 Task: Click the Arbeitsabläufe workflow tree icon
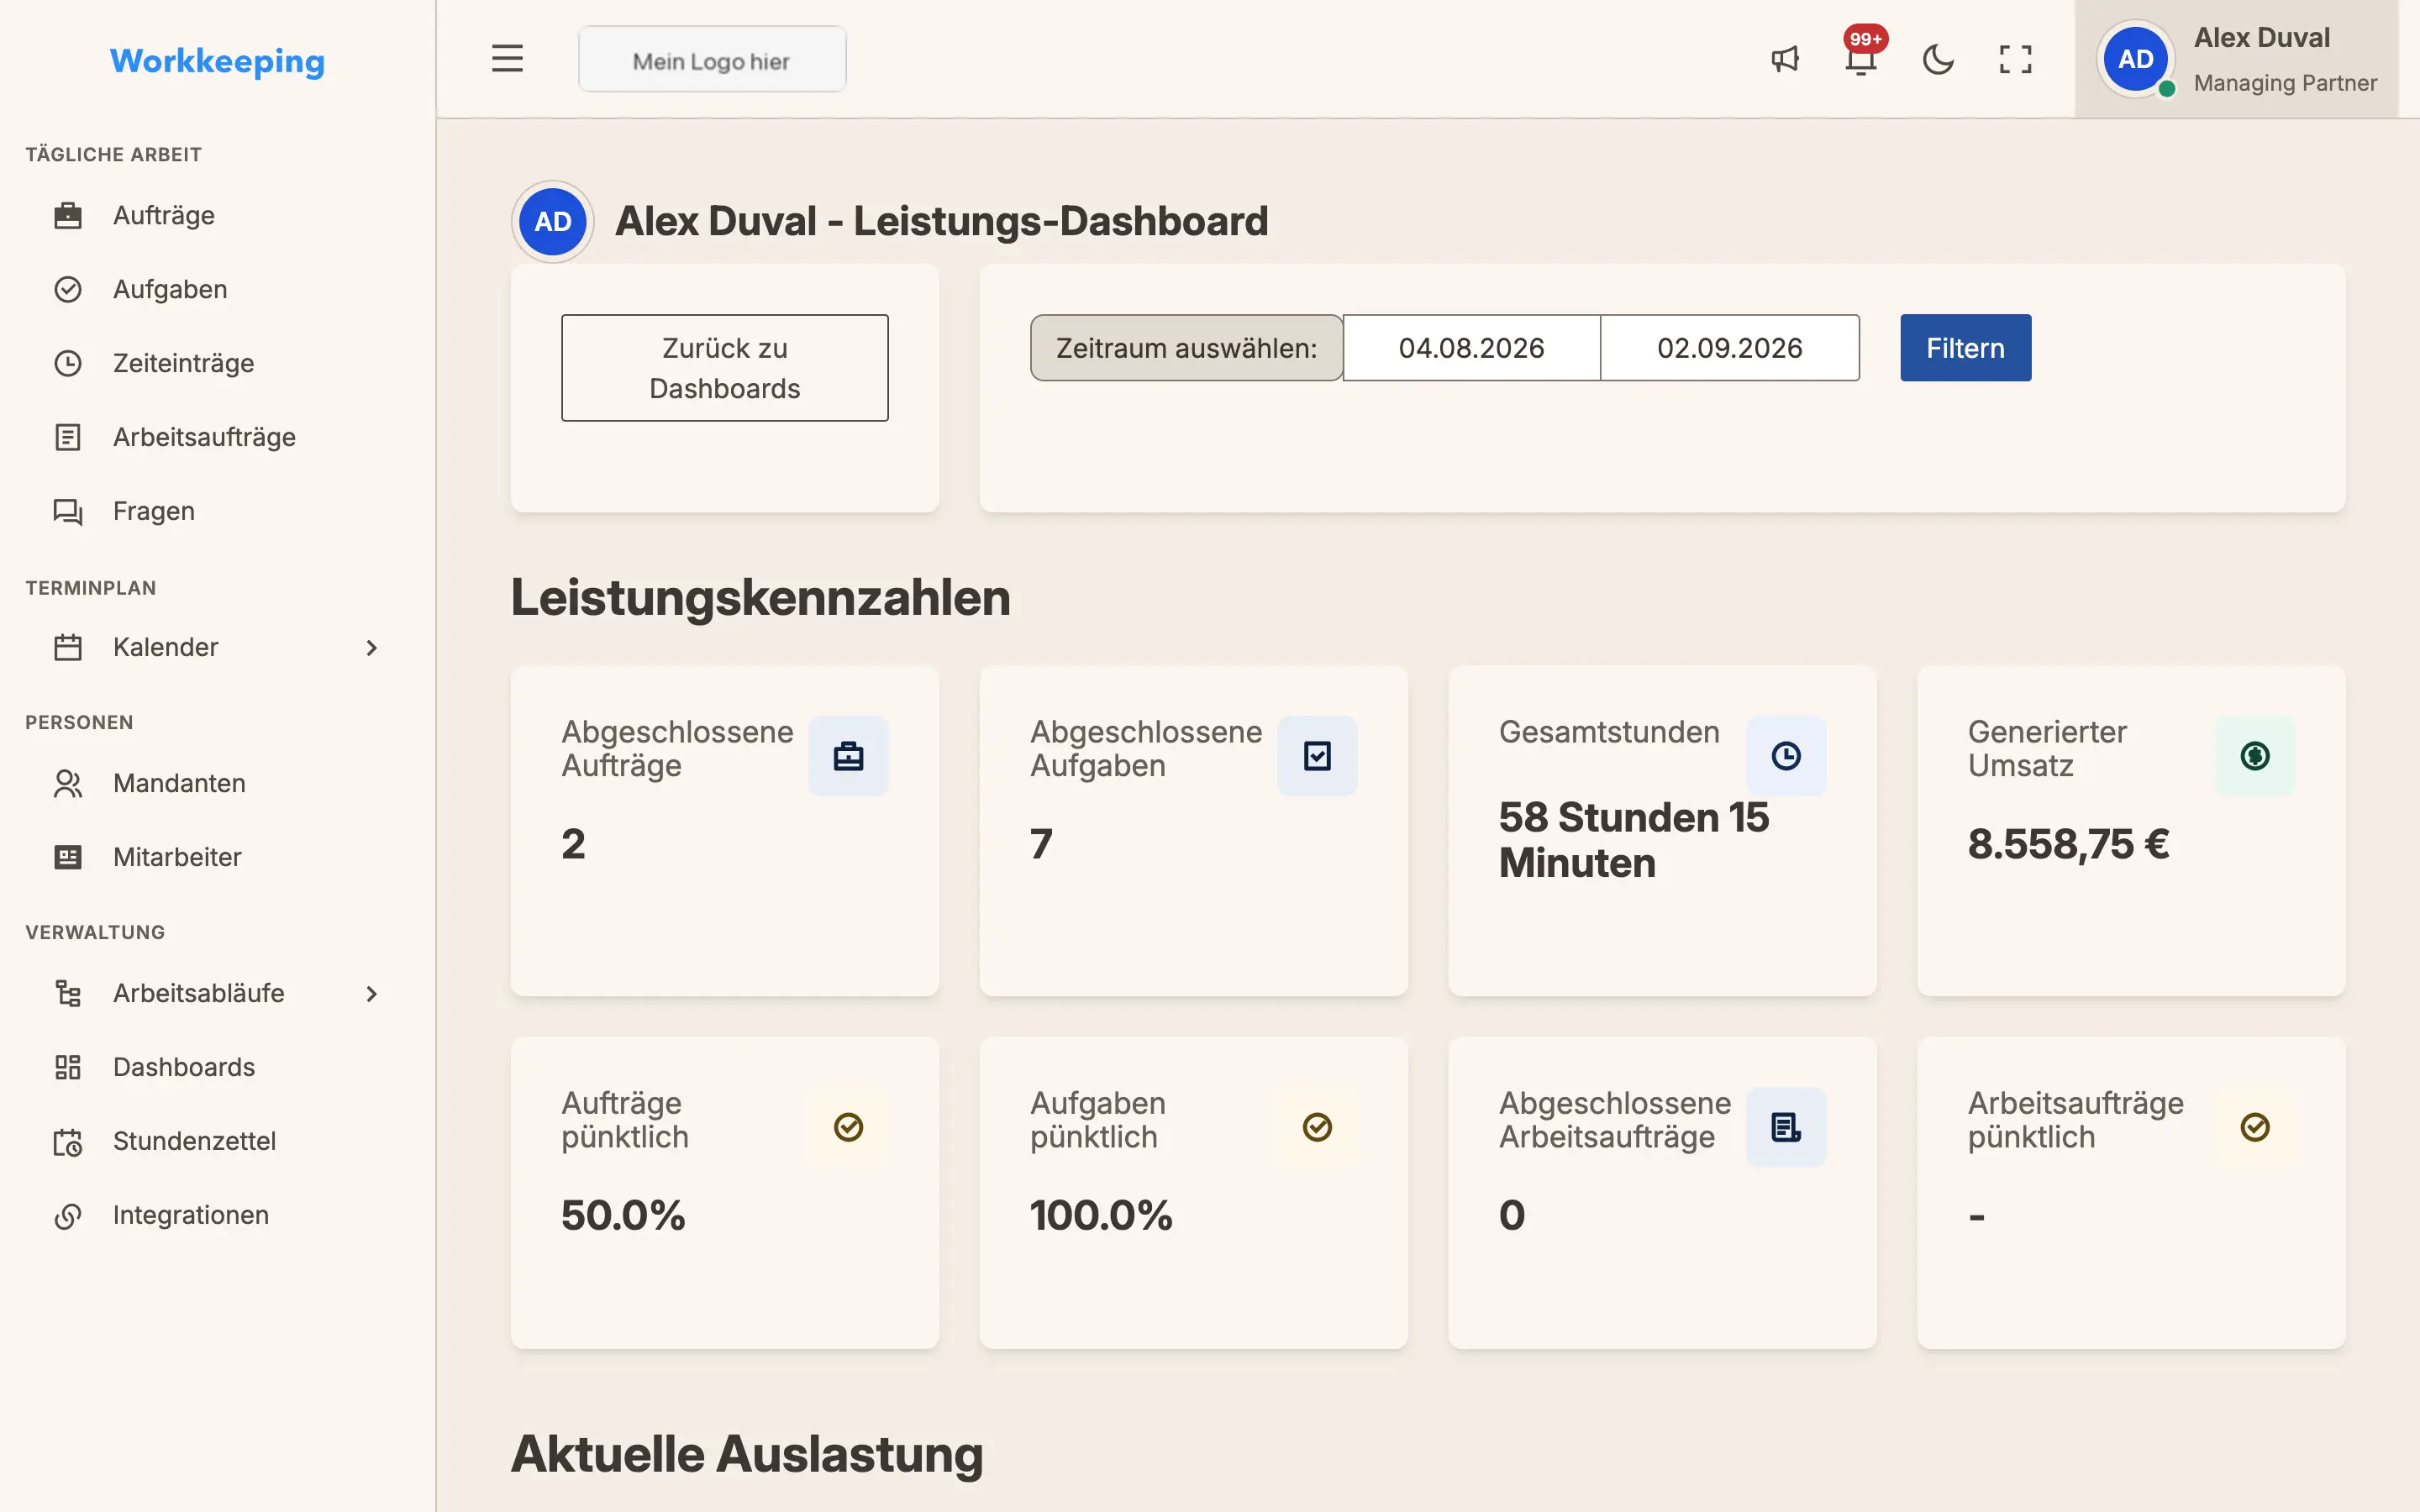(x=68, y=994)
